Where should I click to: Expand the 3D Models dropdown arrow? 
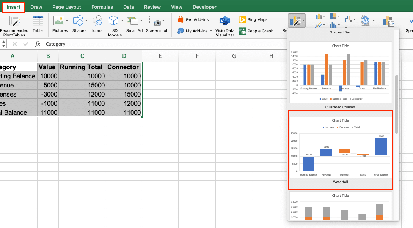click(122, 21)
